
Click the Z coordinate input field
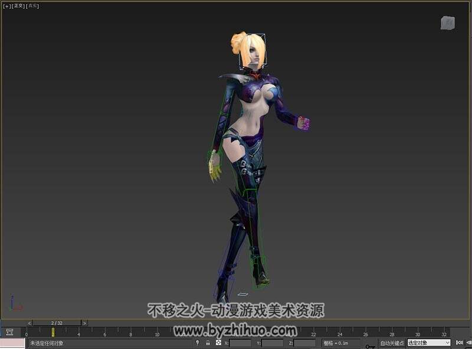(304, 343)
